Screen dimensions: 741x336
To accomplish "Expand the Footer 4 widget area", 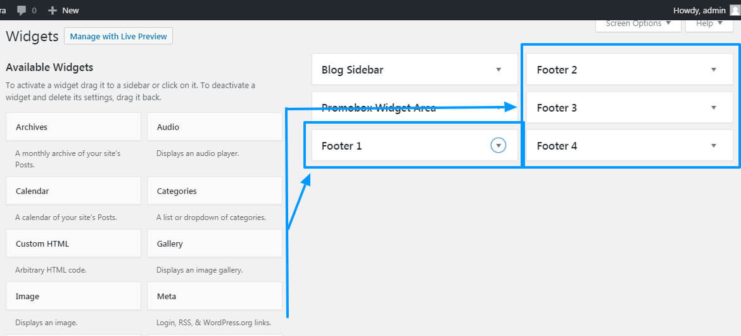I will (714, 146).
